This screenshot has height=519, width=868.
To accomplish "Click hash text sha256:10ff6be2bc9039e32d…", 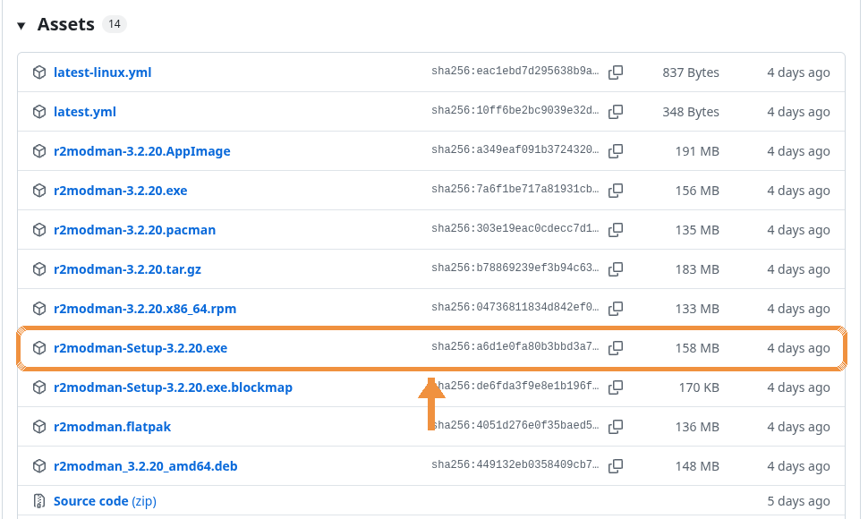I will pyautogui.click(x=515, y=110).
